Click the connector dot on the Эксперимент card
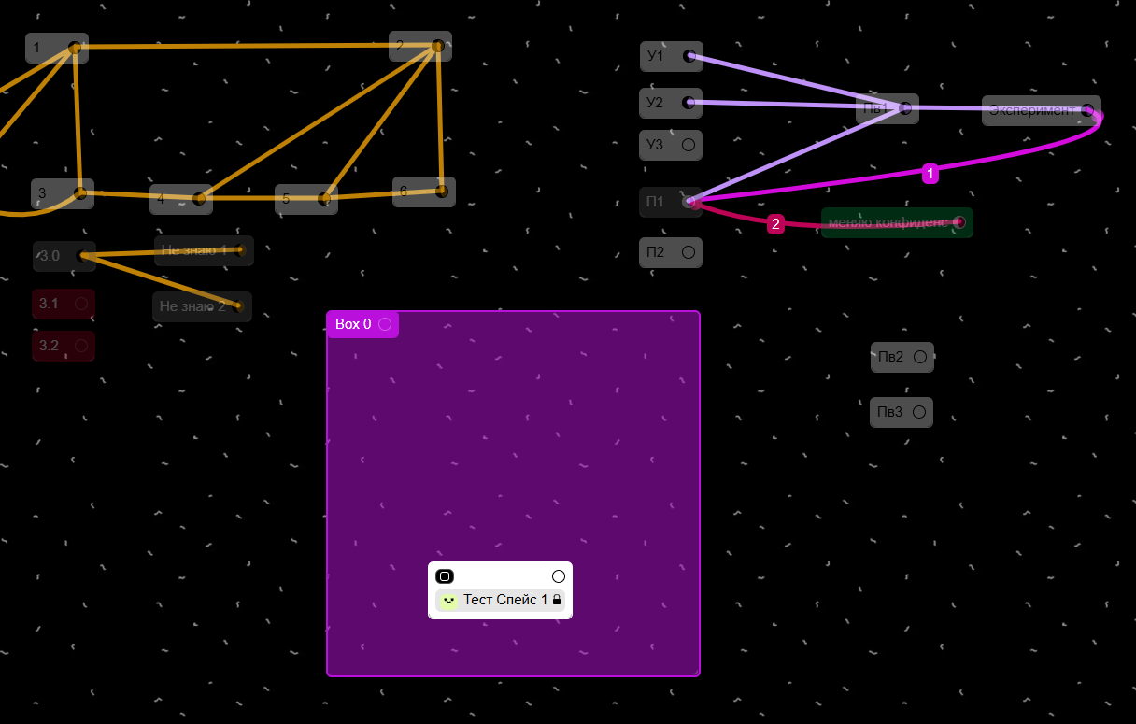The image size is (1136, 724). click(1087, 110)
